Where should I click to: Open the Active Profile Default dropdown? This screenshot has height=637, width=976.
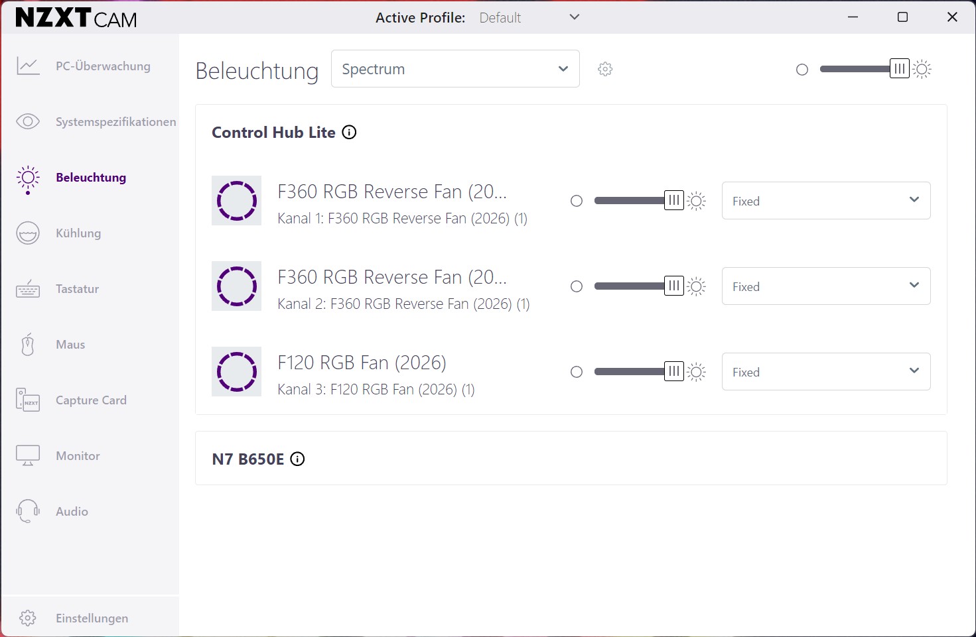[529, 18]
